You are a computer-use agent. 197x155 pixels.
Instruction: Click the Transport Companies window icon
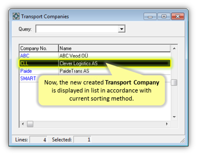[x=16, y=16]
